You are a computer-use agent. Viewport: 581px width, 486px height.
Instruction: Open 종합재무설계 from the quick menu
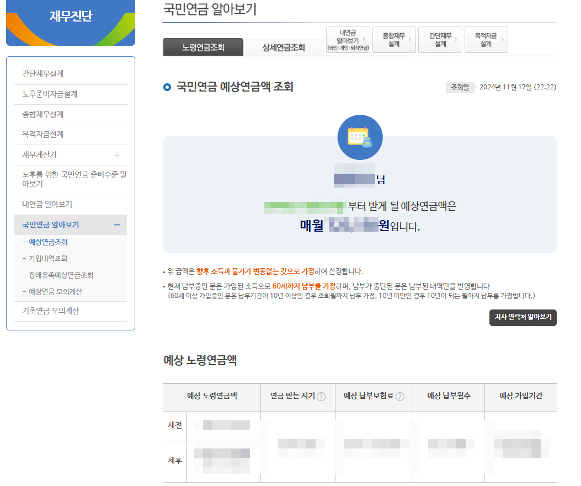click(394, 39)
